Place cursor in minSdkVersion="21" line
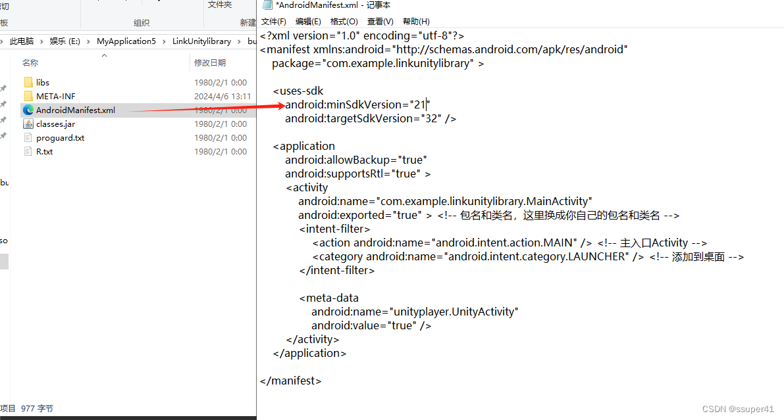This screenshot has height=420, width=784. click(357, 105)
